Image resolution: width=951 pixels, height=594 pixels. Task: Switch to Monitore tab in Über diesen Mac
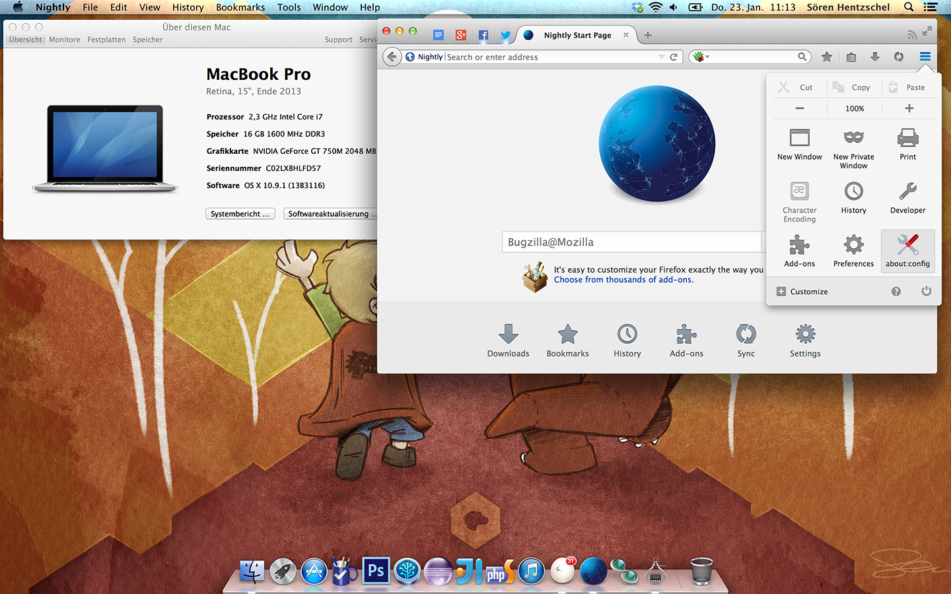click(x=64, y=40)
